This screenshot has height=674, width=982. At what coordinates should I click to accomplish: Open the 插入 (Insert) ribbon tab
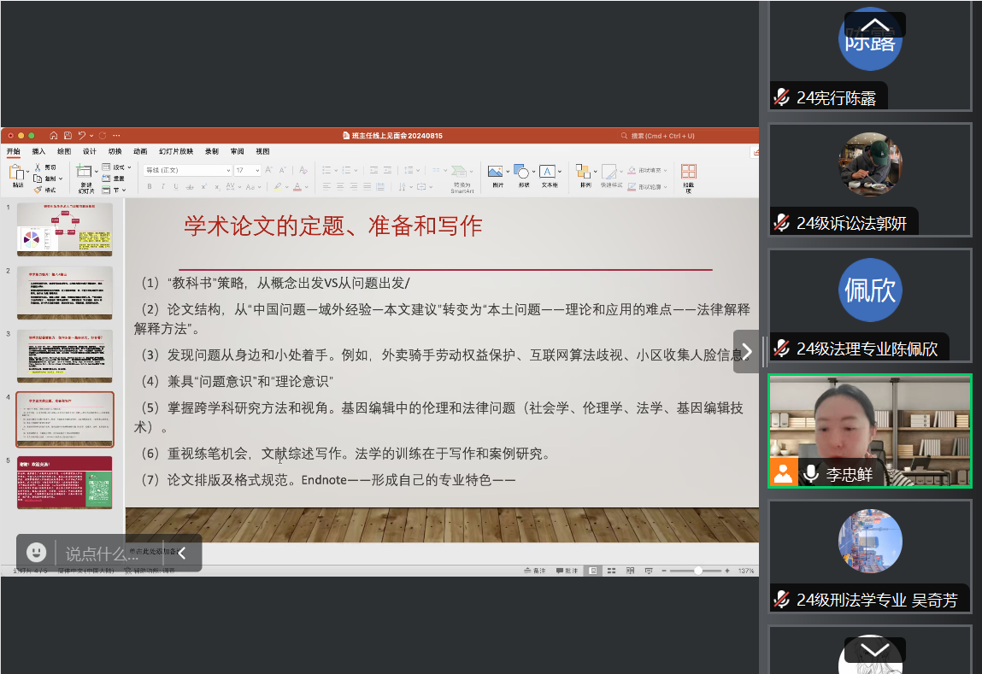39,151
